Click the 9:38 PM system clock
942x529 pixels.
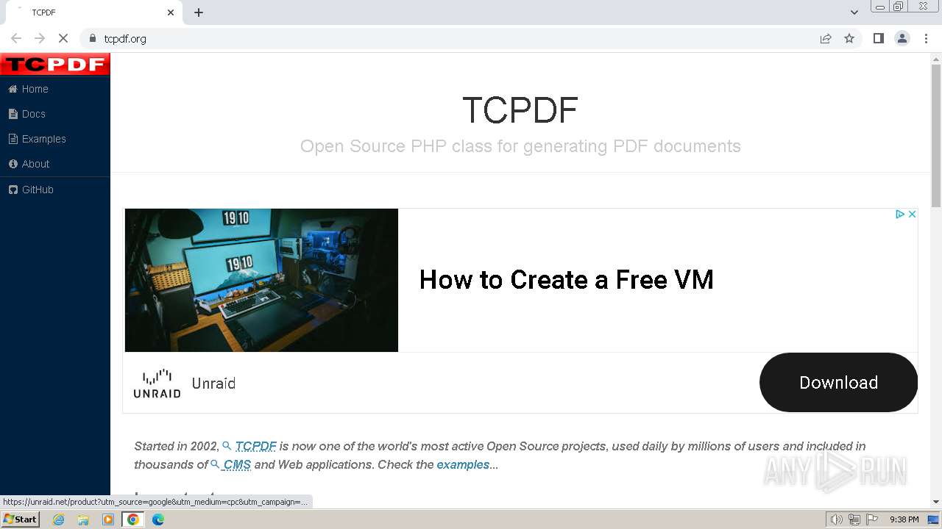(904, 519)
